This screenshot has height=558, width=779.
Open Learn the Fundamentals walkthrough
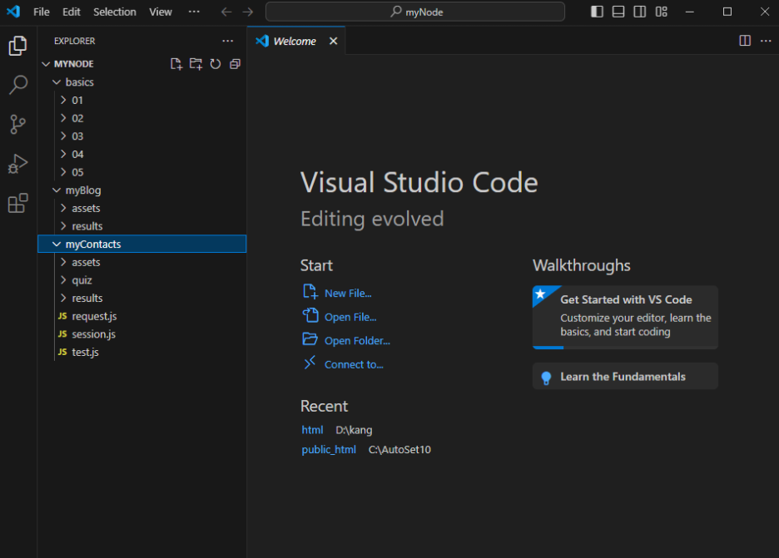(625, 377)
